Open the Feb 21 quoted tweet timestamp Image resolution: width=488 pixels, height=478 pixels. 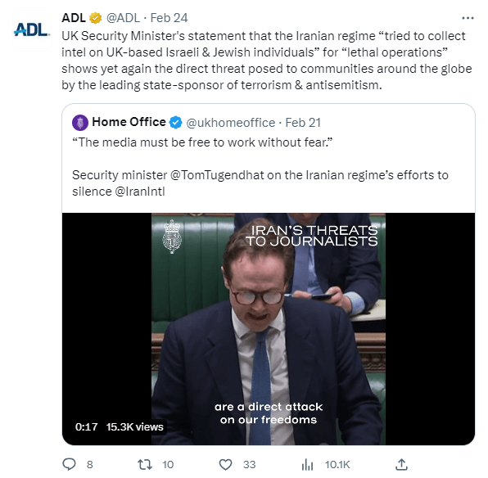pyautogui.click(x=303, y=123)
